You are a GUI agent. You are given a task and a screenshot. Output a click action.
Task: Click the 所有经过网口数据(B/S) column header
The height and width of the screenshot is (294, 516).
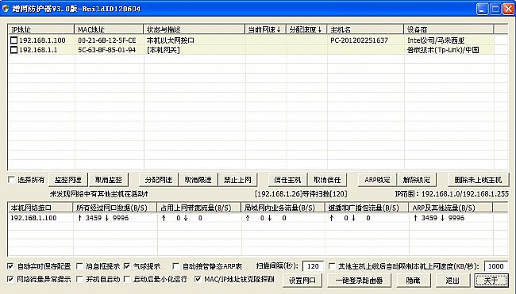pos(115,208)
